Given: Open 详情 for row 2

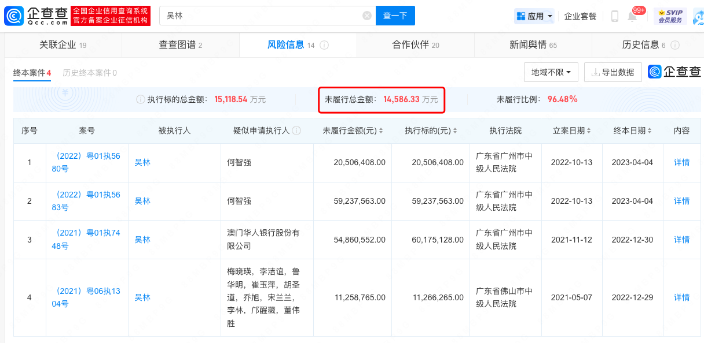Looking at the screenshot, I should point(681,201).
